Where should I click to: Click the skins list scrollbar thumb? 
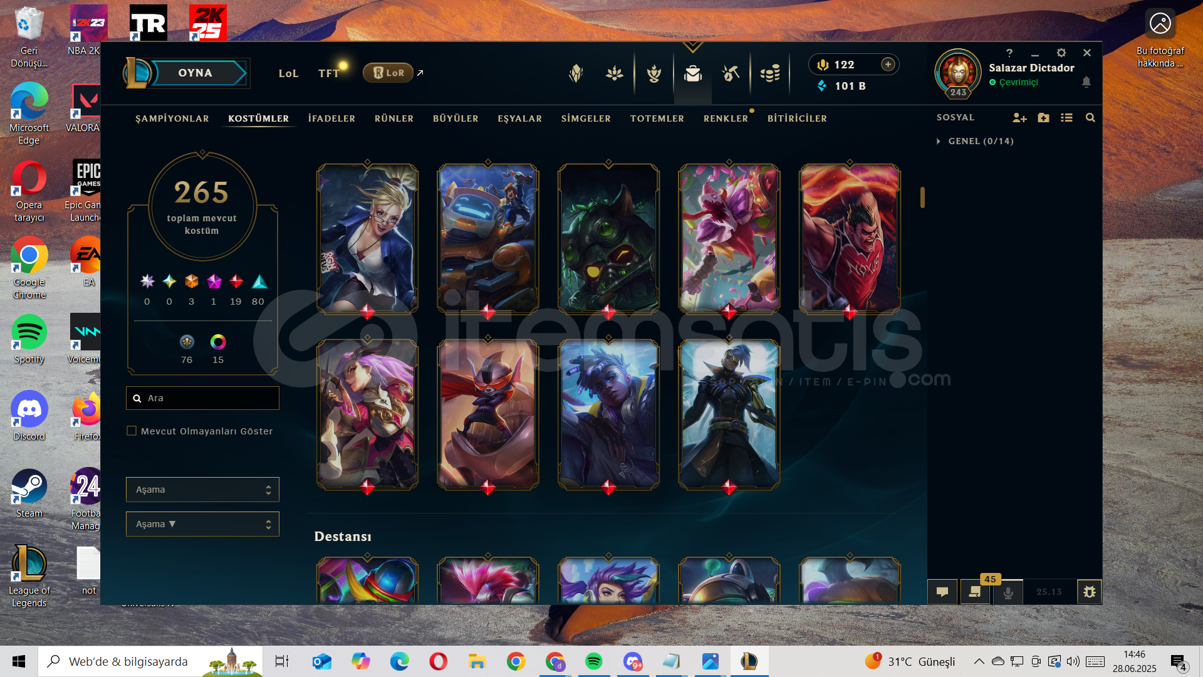922,197
